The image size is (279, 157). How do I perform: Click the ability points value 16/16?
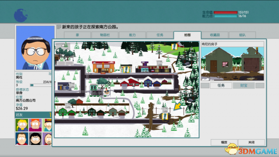(242, 16)
